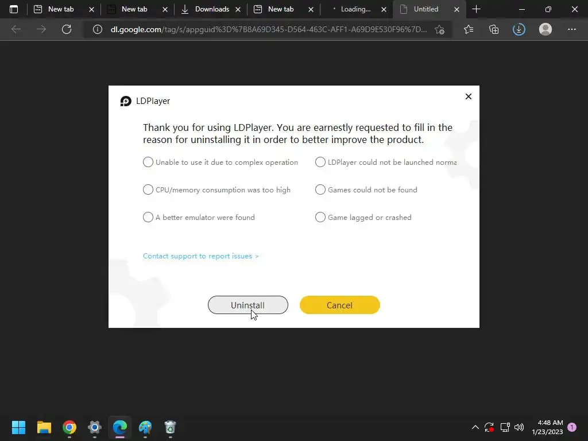Click the yellow Cancel button
The height and width of the screenshot is (441, 588).
[340, 305]
